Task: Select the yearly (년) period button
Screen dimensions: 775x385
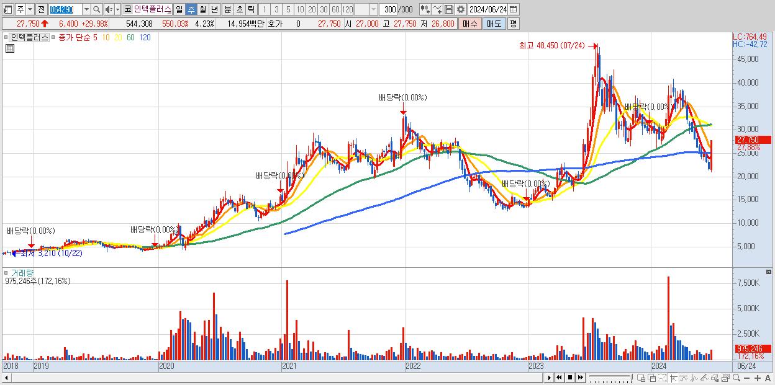Action: (215, 9)
